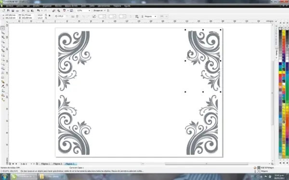Open the Archivo menu
The image size is (289, 180).
click(10, 6)
